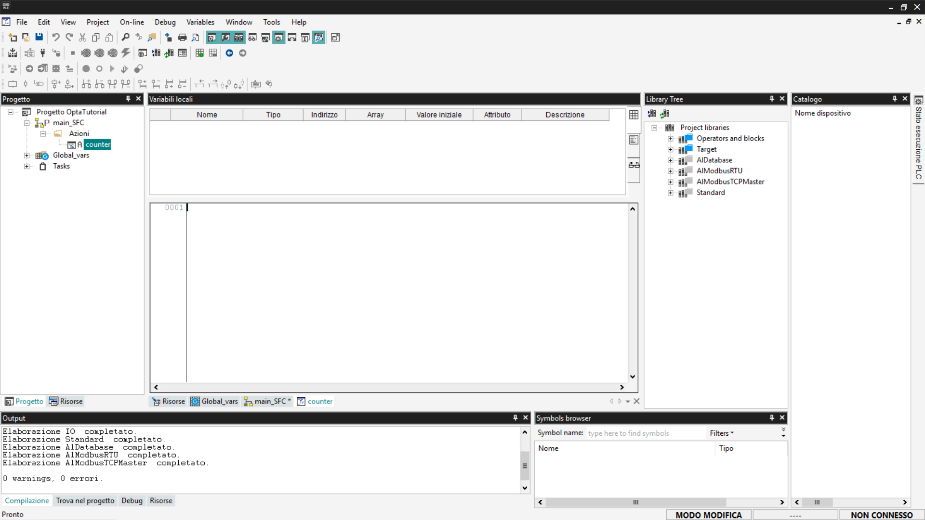The image size is (925, 520).
Task: Pin the Output panel
Action: tap(515, 417)
